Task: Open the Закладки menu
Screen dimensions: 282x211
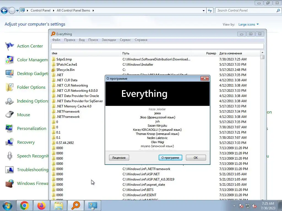Action: tap(109, 40)
